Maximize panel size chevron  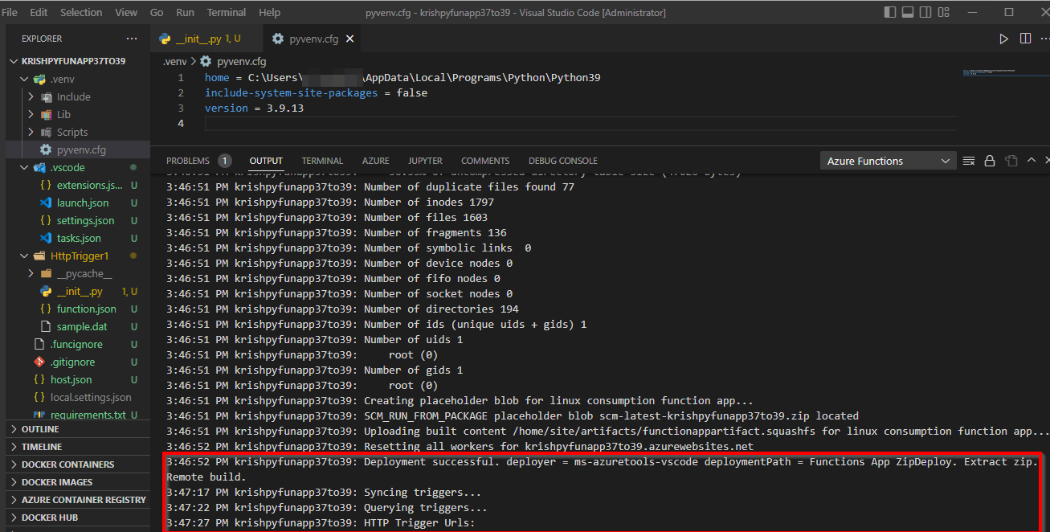coord(1032,161)
